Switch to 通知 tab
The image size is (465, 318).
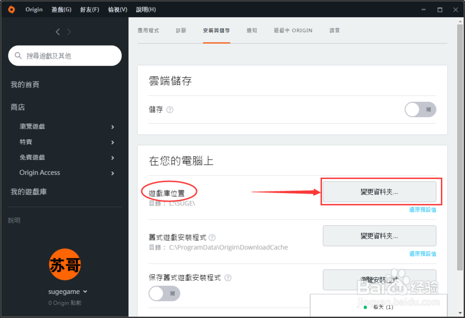[252, 31]
